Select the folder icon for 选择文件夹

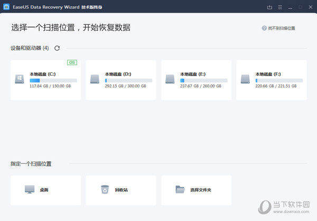click(x=180, y=189)
